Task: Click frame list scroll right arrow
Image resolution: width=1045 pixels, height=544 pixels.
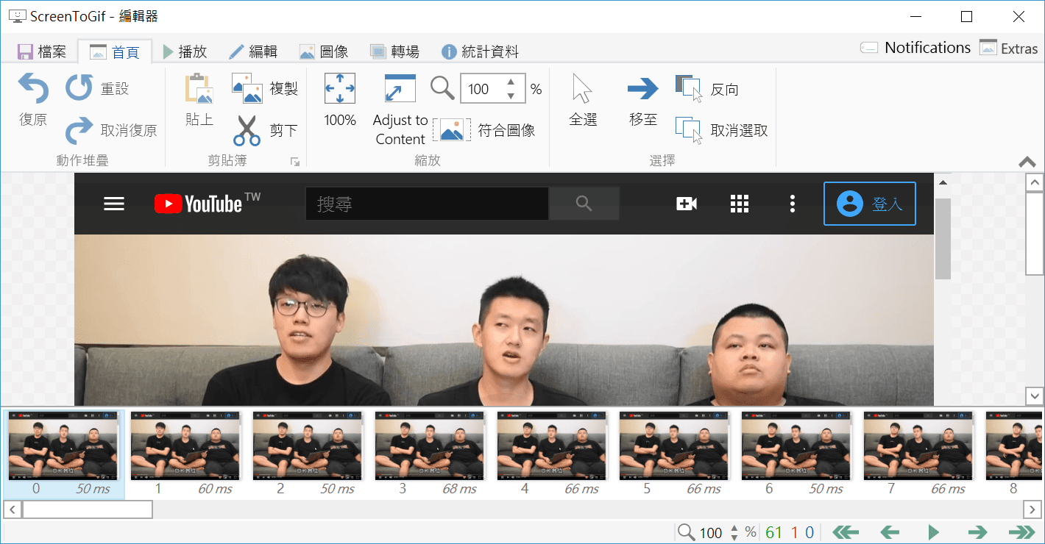Action: click(x=1032, y=509)
